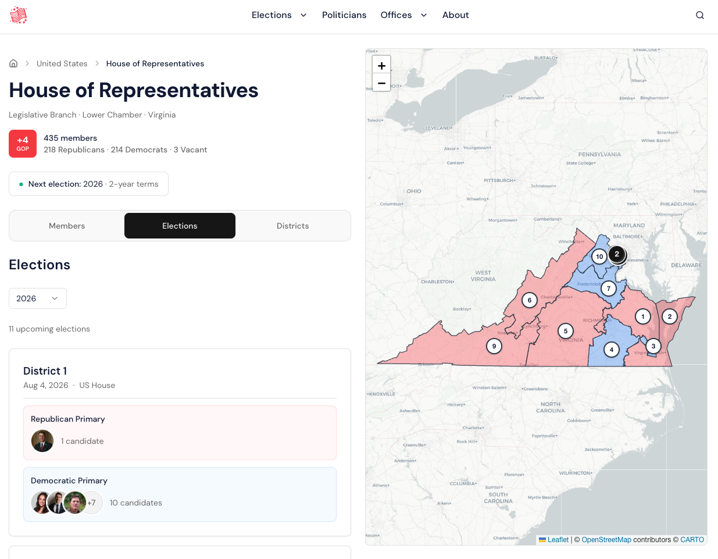The image size is (718, 559).
Task: Zoom in on the map
Action: pos(381,66)
